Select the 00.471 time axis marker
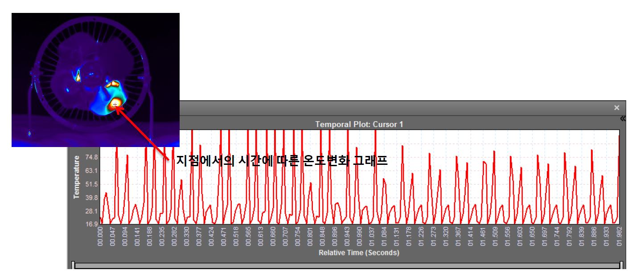 coord(224,236)
